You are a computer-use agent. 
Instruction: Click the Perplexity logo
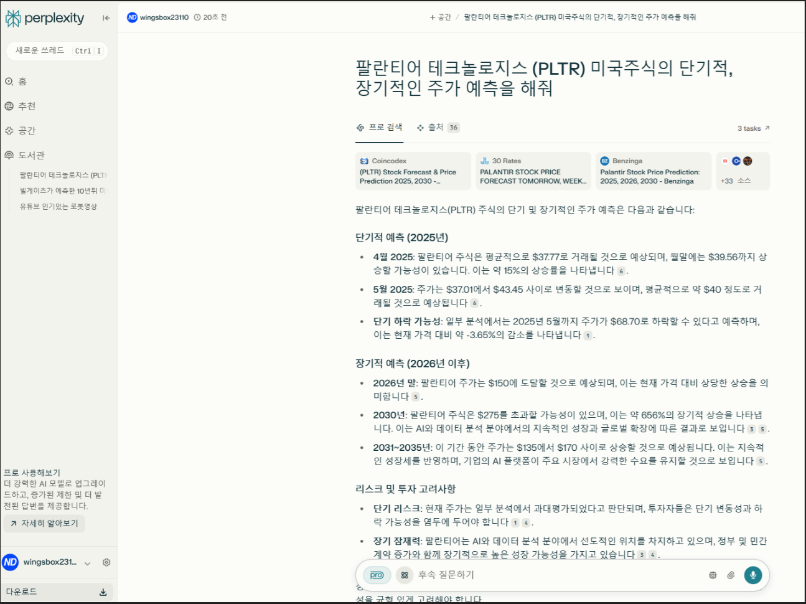tap(45, 19)
